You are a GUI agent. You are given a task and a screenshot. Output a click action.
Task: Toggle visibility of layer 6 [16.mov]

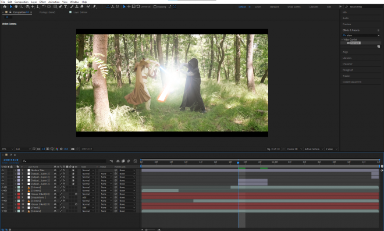pos(2,187)
